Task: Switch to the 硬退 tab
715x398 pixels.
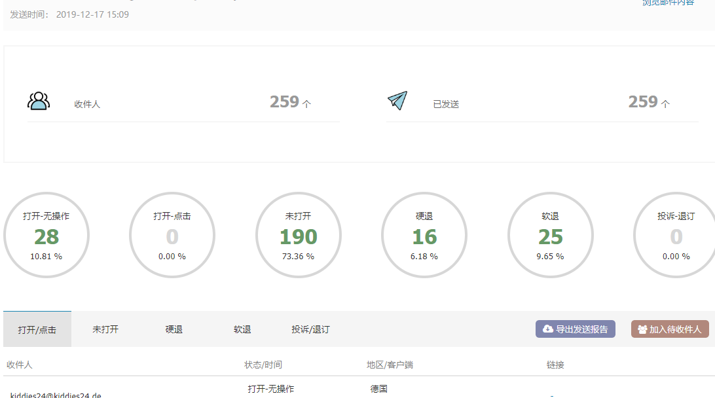Action: click(x=174, y=329)
